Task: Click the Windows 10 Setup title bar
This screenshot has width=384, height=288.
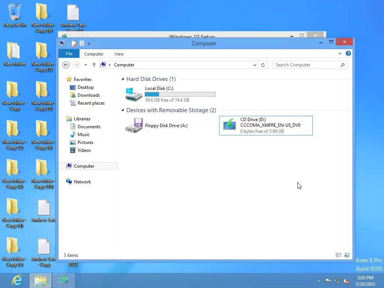Action: click(192, 36)
